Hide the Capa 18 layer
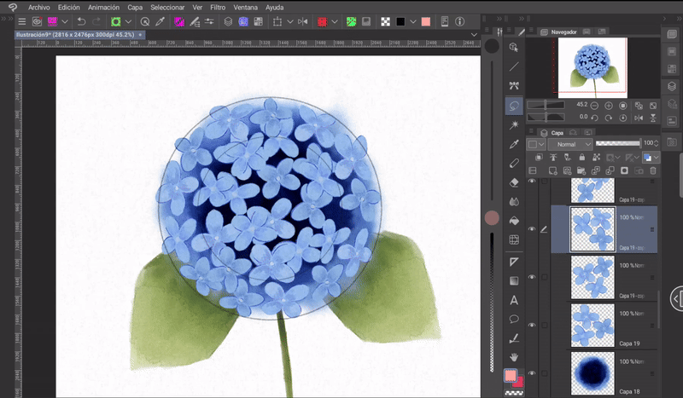683x398 pixels. point(532,373)
